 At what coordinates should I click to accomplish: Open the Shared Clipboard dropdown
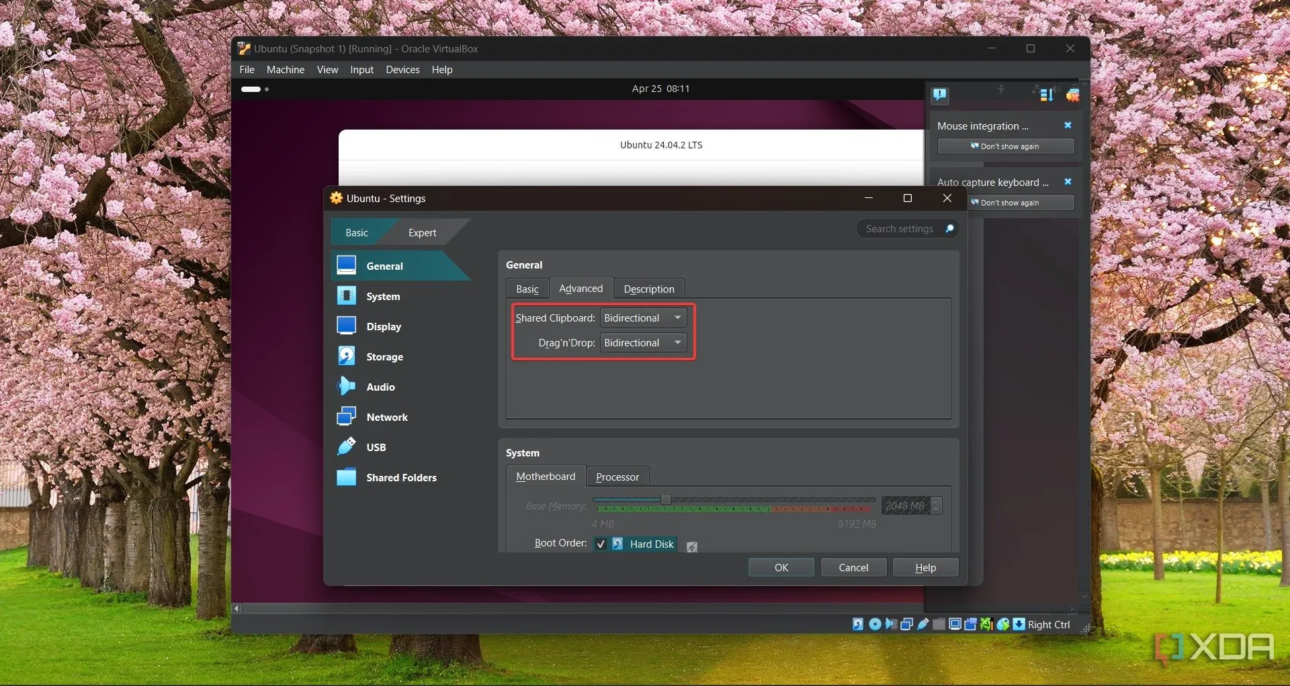[x=643, y=318]
